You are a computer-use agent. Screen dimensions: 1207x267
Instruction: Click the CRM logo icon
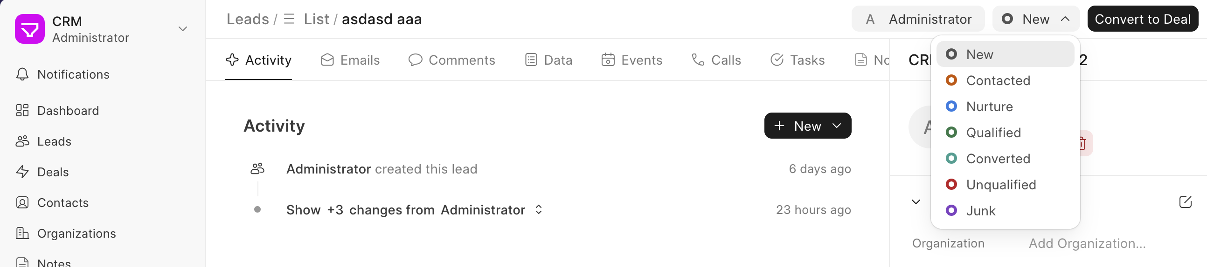29,29
